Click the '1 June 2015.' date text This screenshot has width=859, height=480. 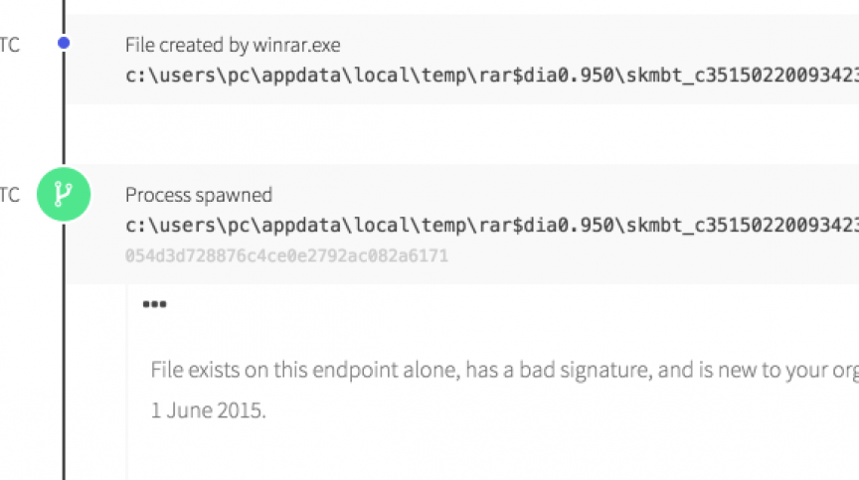[x=209, y=409]
